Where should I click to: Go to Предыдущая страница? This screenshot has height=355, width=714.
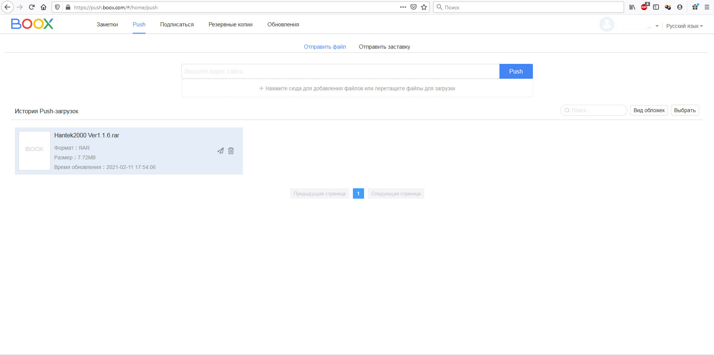pyautogui.click(x=319, y=193)
